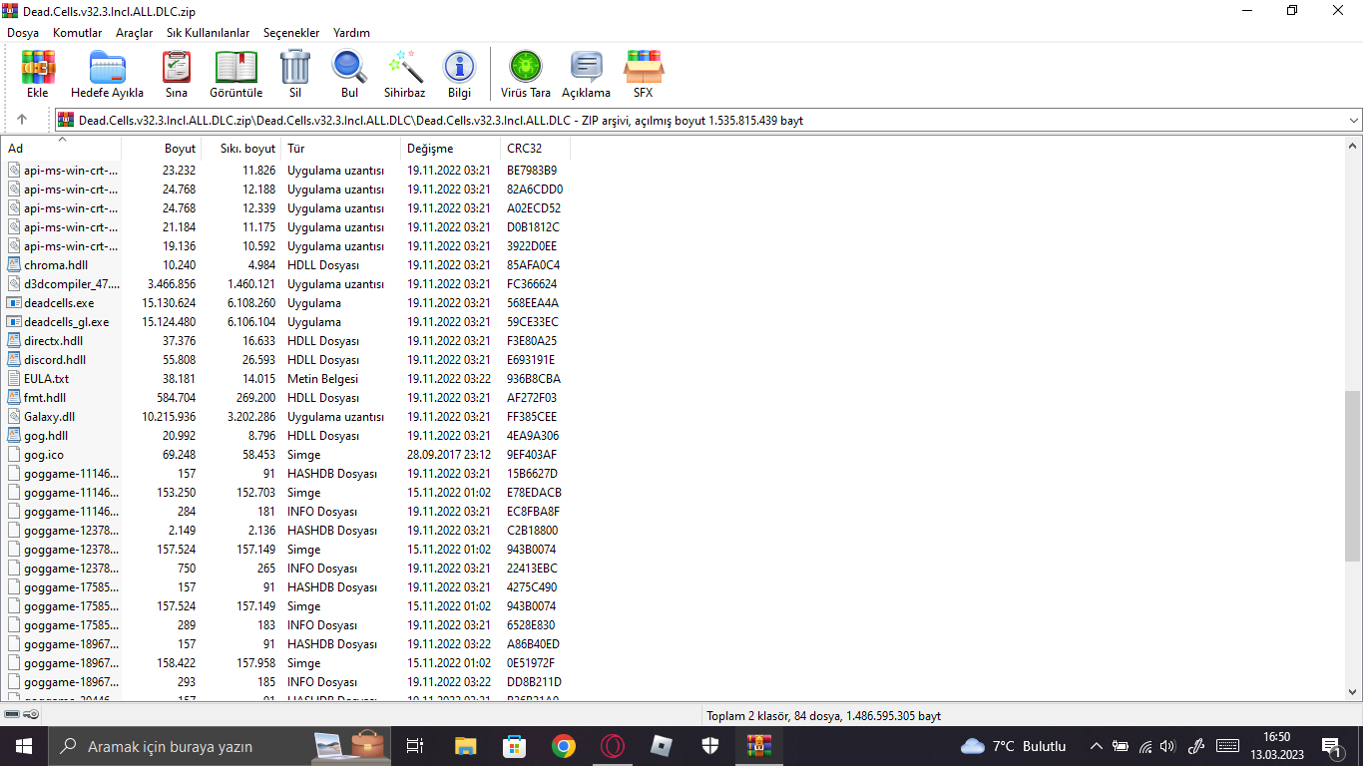Click the scrollbar up arrow

[x=1353, y=145]
